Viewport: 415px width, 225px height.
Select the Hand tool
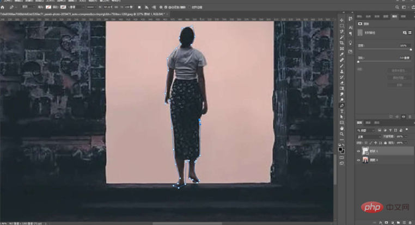(341, 128)
